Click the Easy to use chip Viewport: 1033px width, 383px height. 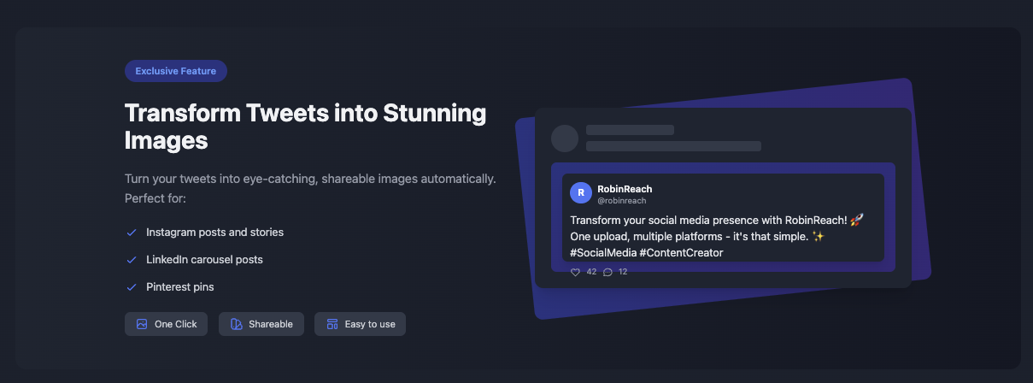click(360, 324)
